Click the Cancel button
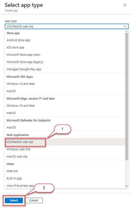 click(x=34, y=200)
